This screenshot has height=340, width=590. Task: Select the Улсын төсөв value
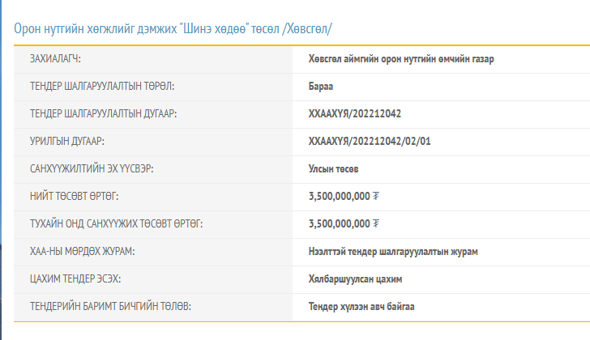(x=333, y=169)
